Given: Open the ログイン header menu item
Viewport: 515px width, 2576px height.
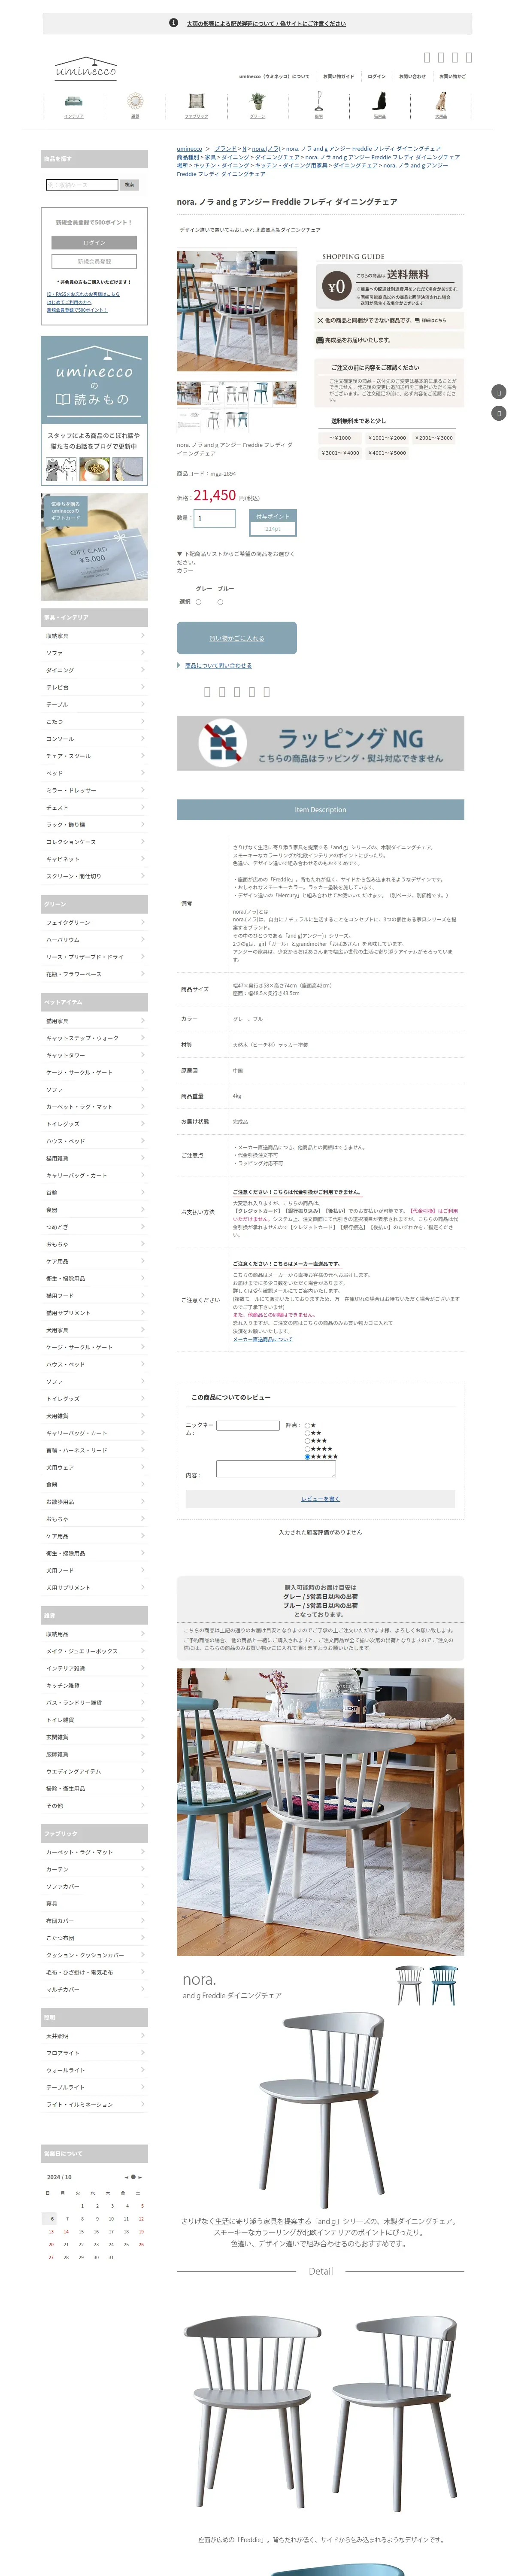Looking at the screenshot, I should [x=376, y=76].
